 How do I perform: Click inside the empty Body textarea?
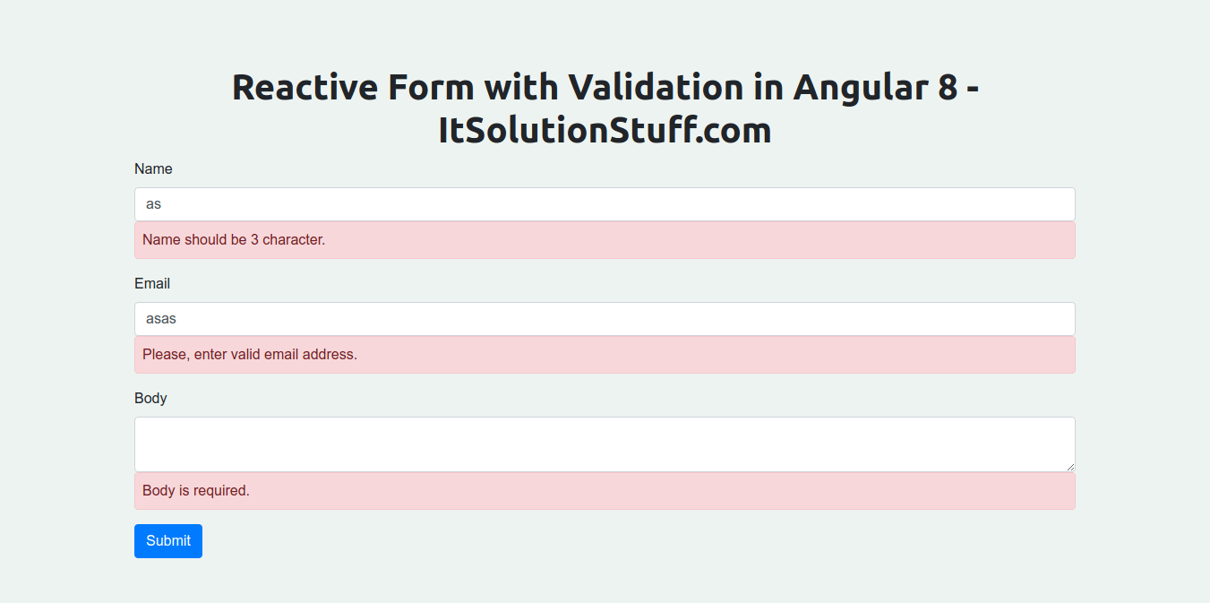pyautogui.click(x=605, y=444)
